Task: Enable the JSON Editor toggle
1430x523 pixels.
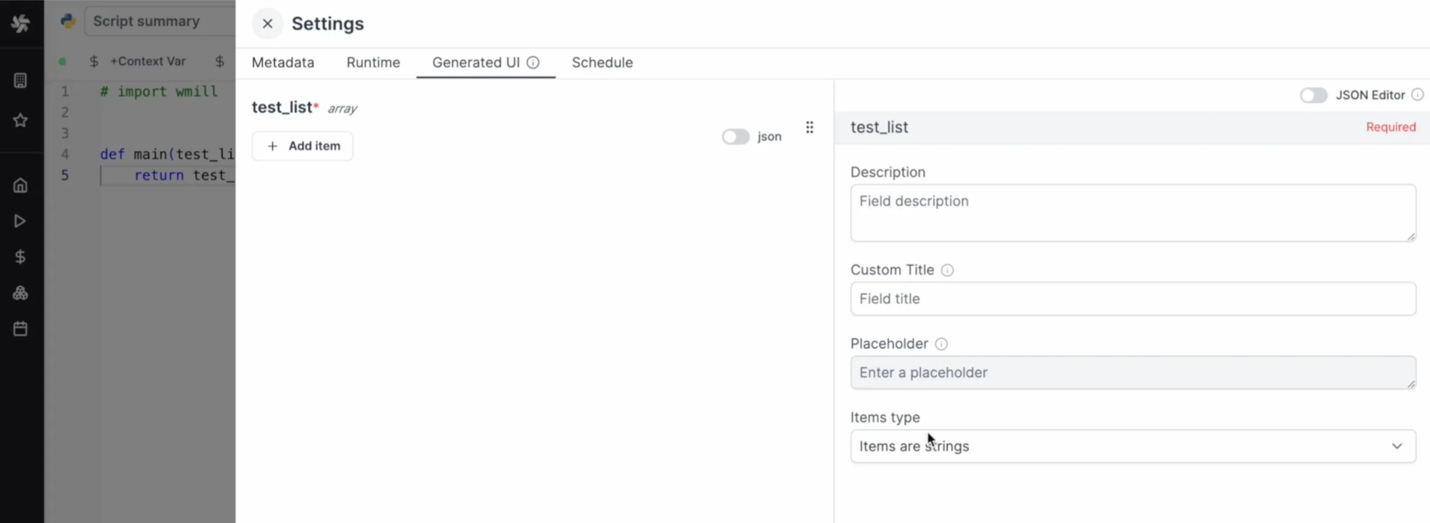Action: click(1313, 95)
